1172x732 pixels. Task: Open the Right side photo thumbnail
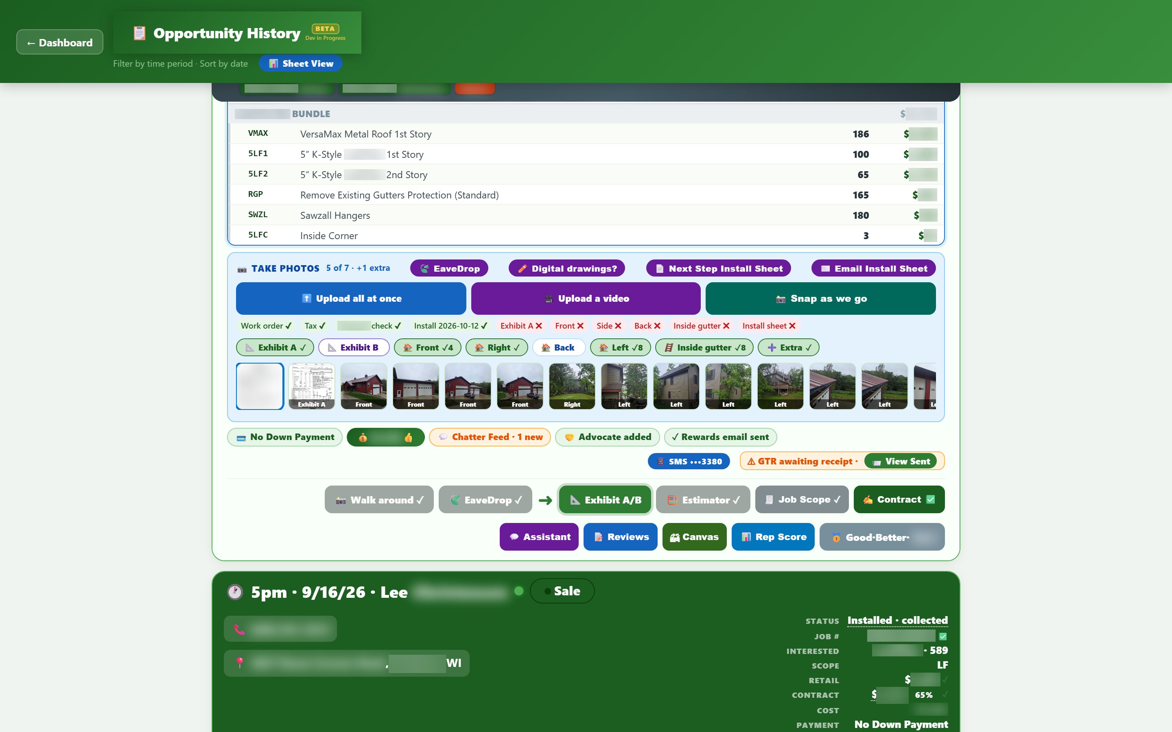point(572,386)
